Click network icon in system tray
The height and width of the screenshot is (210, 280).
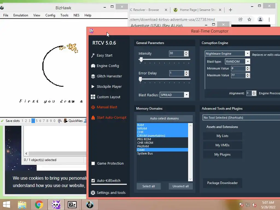tap(248, 205)
